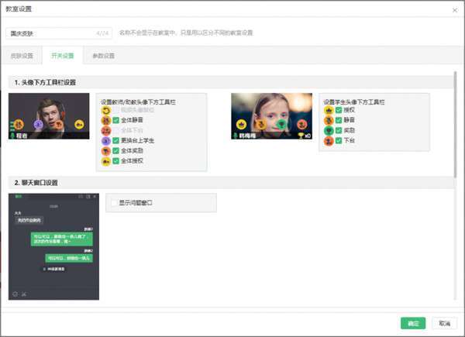This screenshot has width=465, height=337.
Task: Click the yellow 全体授权 crown icon
Action: coord(106,161)
